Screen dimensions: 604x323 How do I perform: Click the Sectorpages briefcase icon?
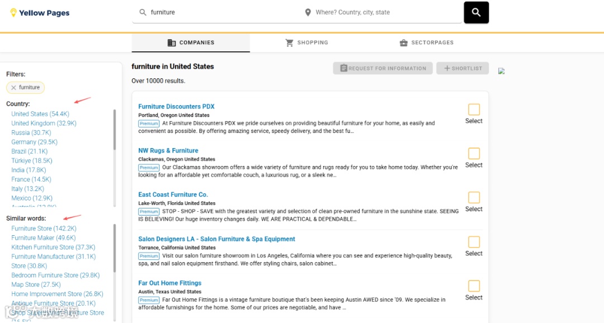tap(403, 42)
